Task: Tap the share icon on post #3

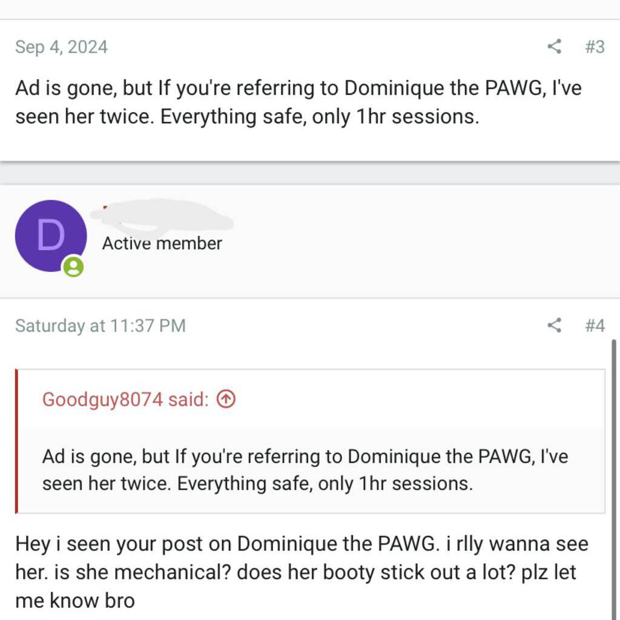Action: pyautogui.click(x=554, y=47)
